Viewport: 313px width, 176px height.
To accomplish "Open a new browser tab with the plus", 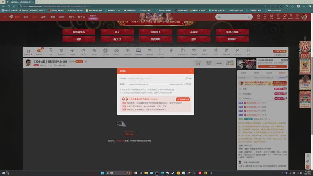I will point(37,2).
